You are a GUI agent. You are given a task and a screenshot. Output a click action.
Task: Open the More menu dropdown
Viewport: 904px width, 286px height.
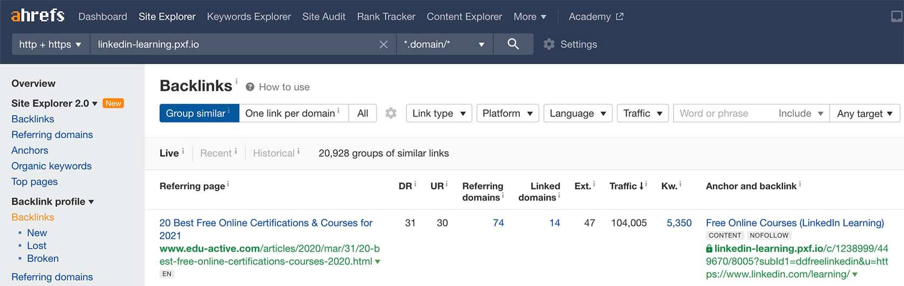click(529, 17)
